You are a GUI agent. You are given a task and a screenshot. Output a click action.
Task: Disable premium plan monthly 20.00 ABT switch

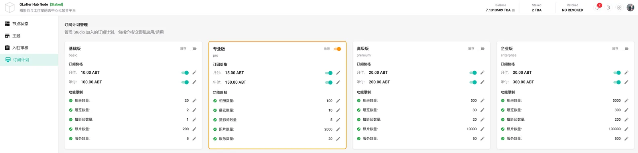point(473,73)
